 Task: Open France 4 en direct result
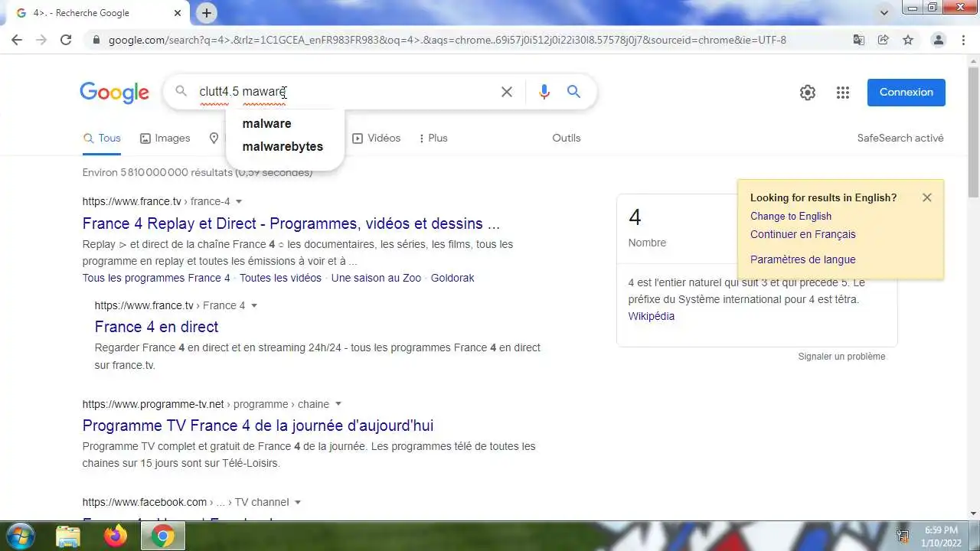[156, 327]
